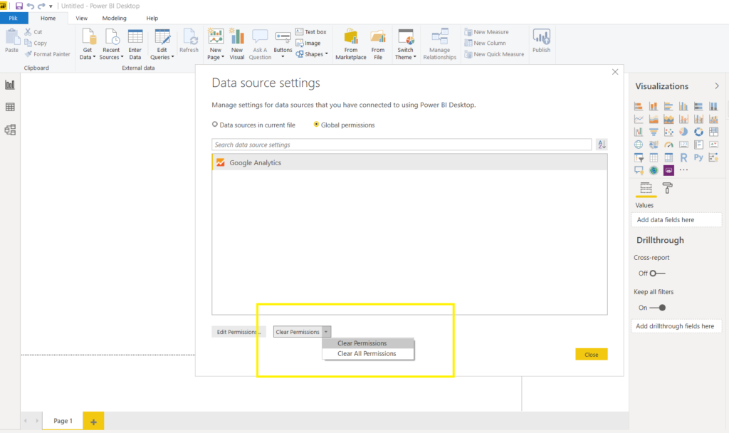Select the R script visual

pyautogui.click(x=683, y=157)
